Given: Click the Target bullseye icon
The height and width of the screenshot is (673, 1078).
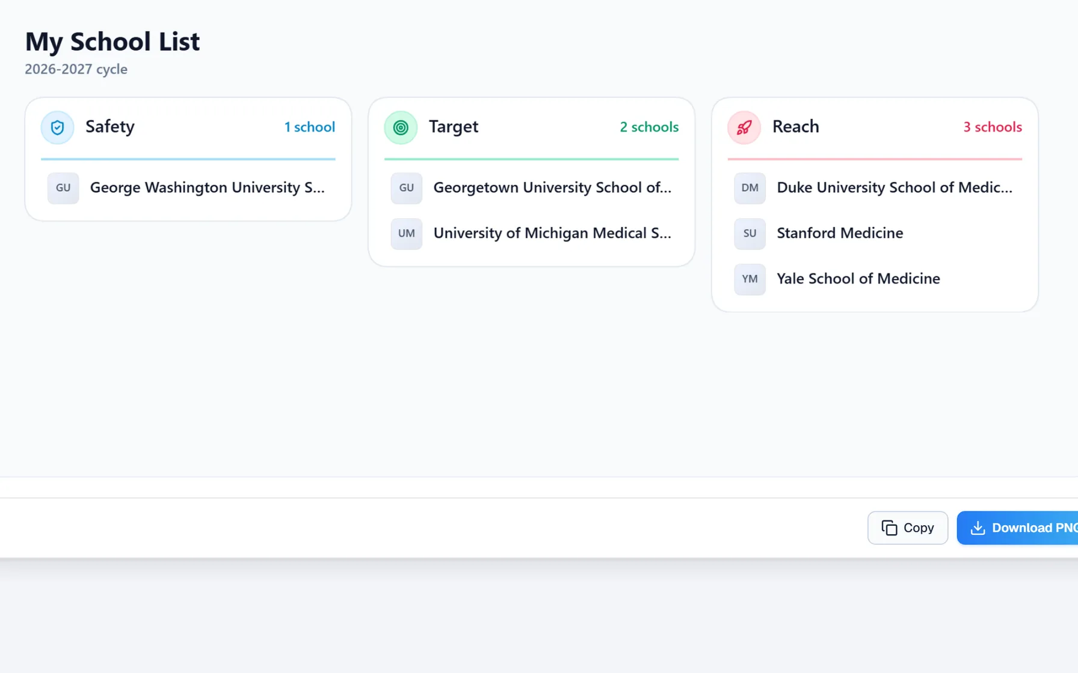Looking at the screenshot, I should tap(401, 127).
